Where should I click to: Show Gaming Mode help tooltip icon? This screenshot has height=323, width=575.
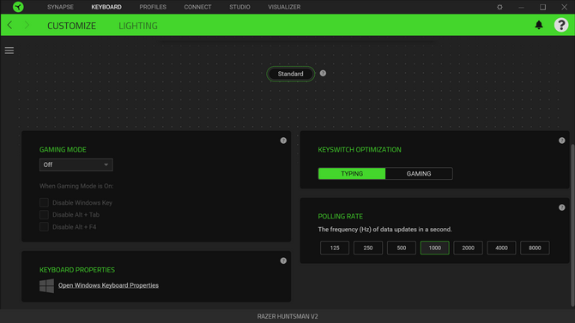(283, 141)
